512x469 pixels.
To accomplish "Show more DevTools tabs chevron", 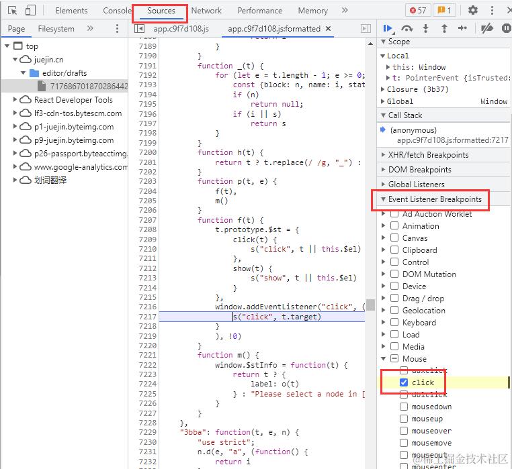I will tap(345, 11).
